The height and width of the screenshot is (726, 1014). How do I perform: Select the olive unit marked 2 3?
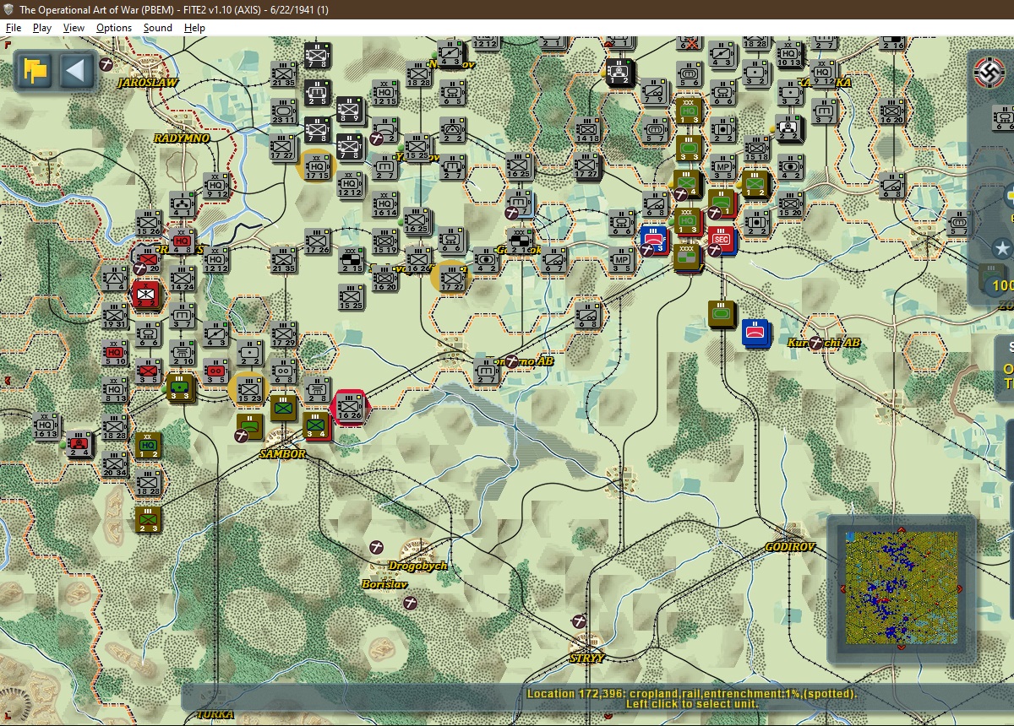[x=148, y=519]
